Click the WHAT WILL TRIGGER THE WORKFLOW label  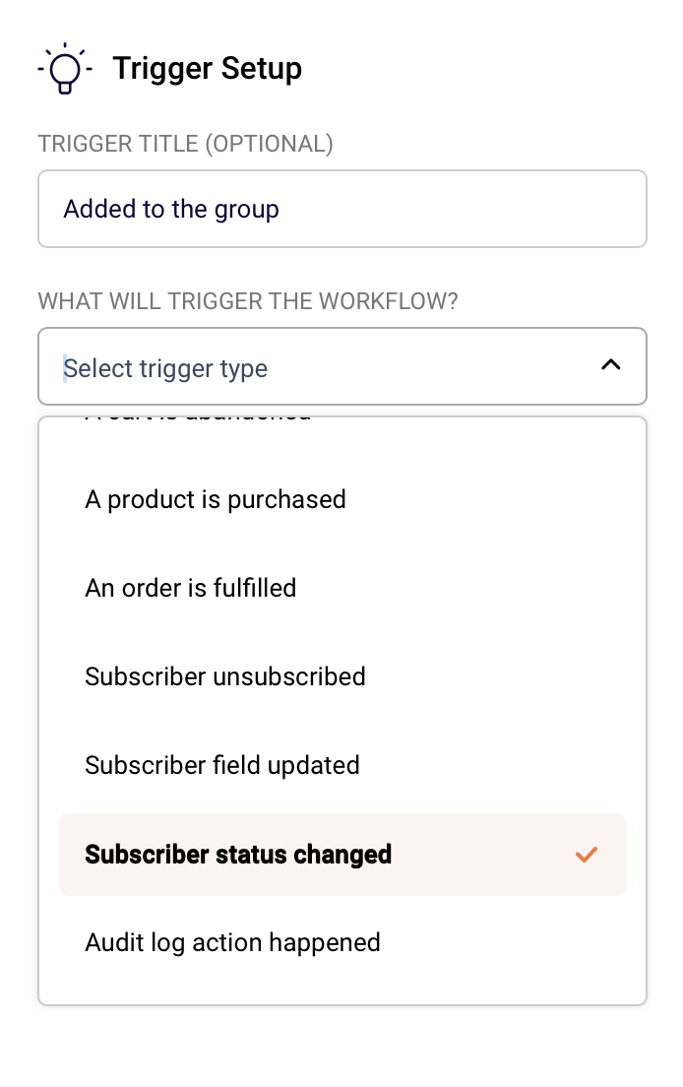coord(247,301)
